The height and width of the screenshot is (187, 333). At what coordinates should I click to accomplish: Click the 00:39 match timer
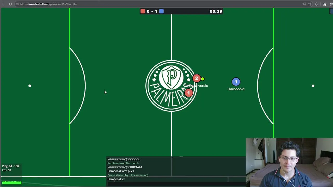[x=216, y=11]
